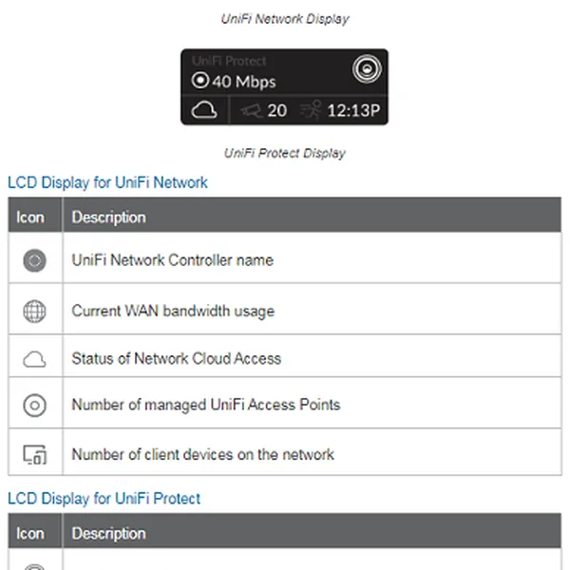This screenshot has width=570, height=570.
Task: Open the LCD Display for UniFi Protect heading
Action: [x=104, y=499]
